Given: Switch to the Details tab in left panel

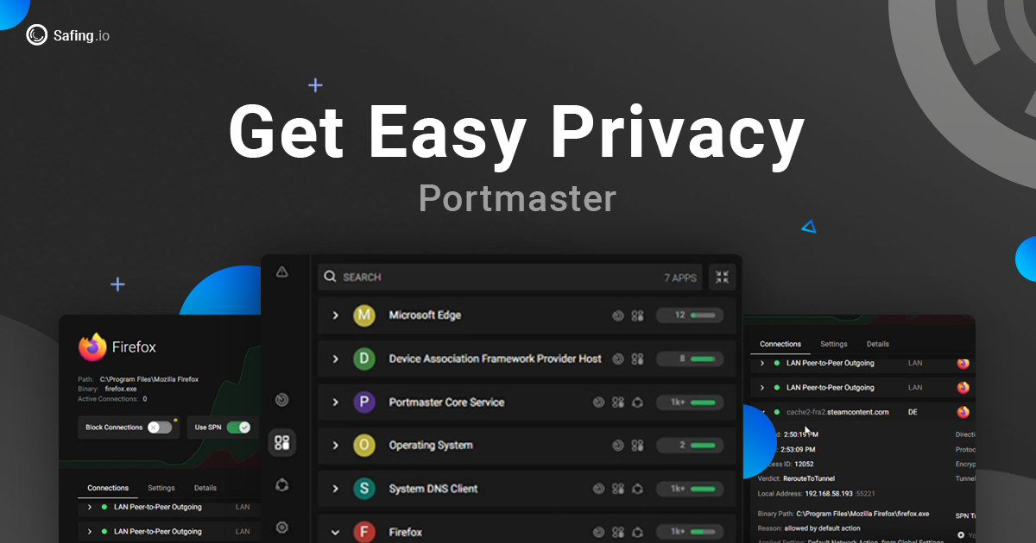Looking at the screenshot, I should pos(205,487).
